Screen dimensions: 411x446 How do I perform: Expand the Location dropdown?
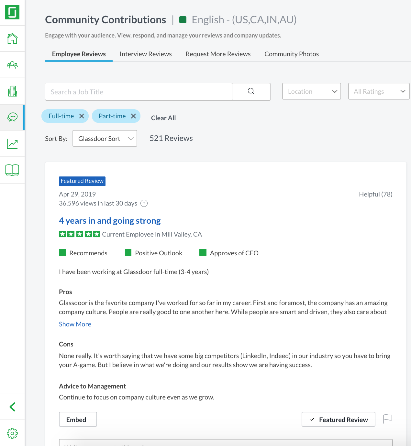(311, 91)
